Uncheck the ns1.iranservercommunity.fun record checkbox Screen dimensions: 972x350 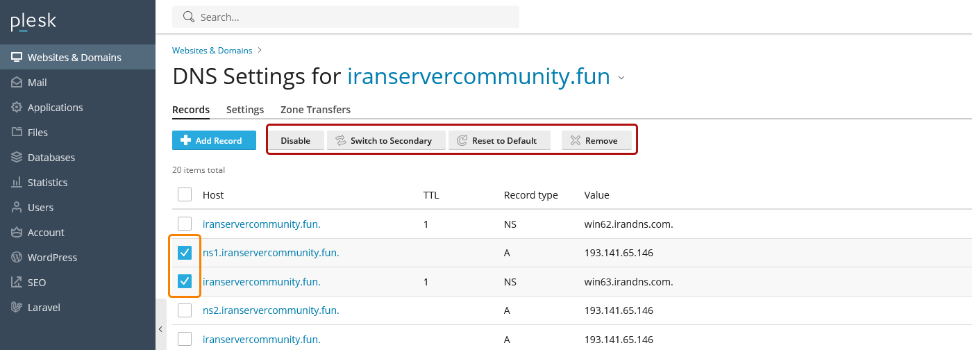tap(185, 253)
